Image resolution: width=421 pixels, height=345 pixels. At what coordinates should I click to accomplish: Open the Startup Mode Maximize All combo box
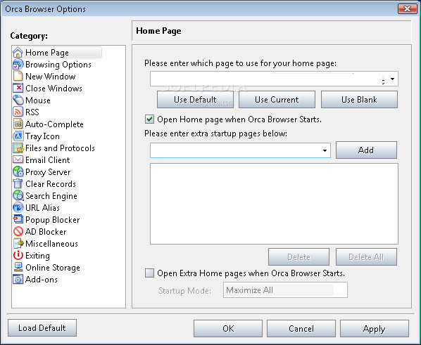(x=285, y=289)
